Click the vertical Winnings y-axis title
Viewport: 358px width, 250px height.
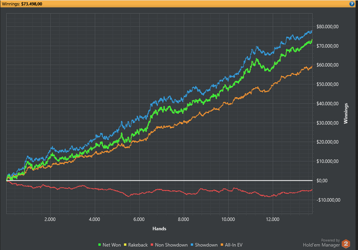tap(346, 113)
